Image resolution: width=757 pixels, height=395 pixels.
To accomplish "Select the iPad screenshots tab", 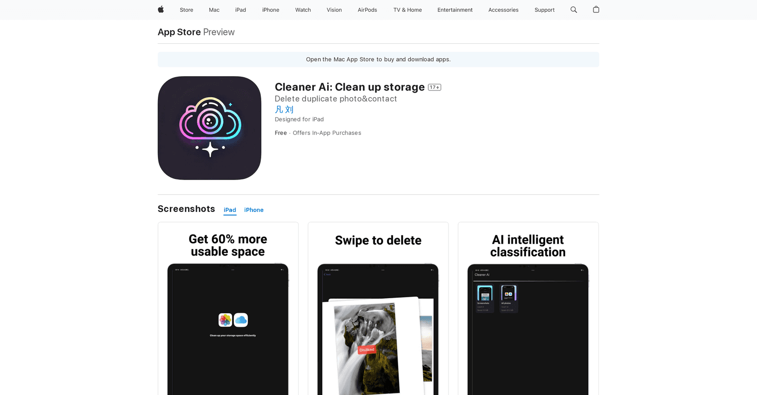I will pos(230,210).
